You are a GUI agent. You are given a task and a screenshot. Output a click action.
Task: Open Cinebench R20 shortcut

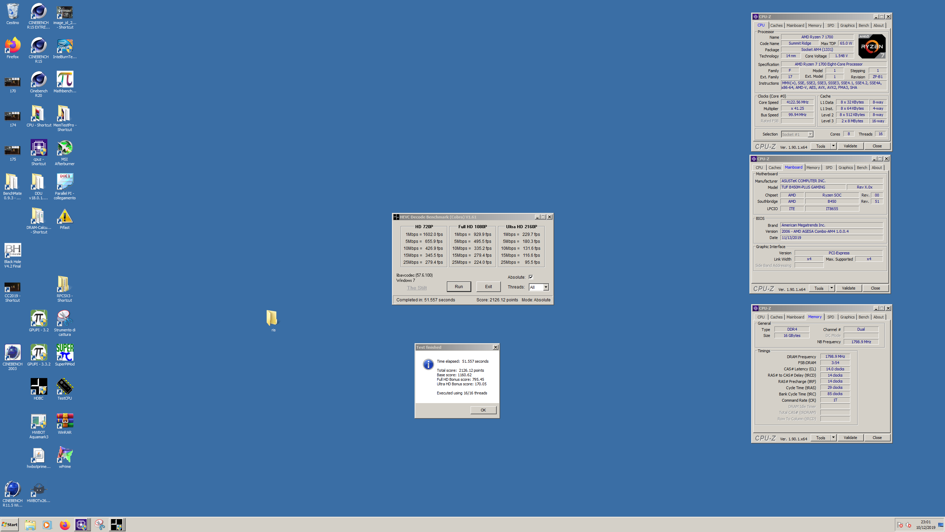tap(39, 84)
